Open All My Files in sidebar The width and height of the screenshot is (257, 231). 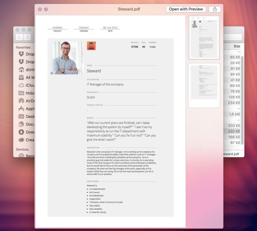click(27, 77)
